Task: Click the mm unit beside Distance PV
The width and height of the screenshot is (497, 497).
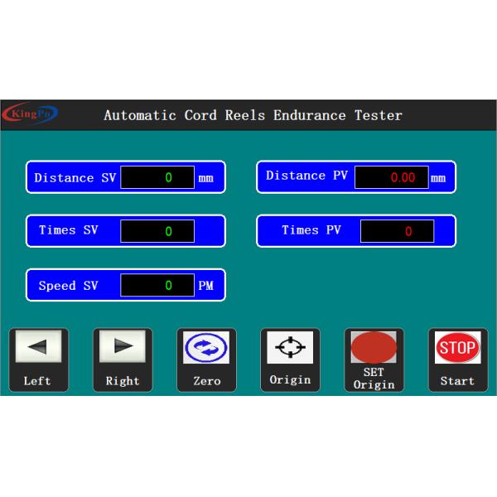Action: [438, 177]
